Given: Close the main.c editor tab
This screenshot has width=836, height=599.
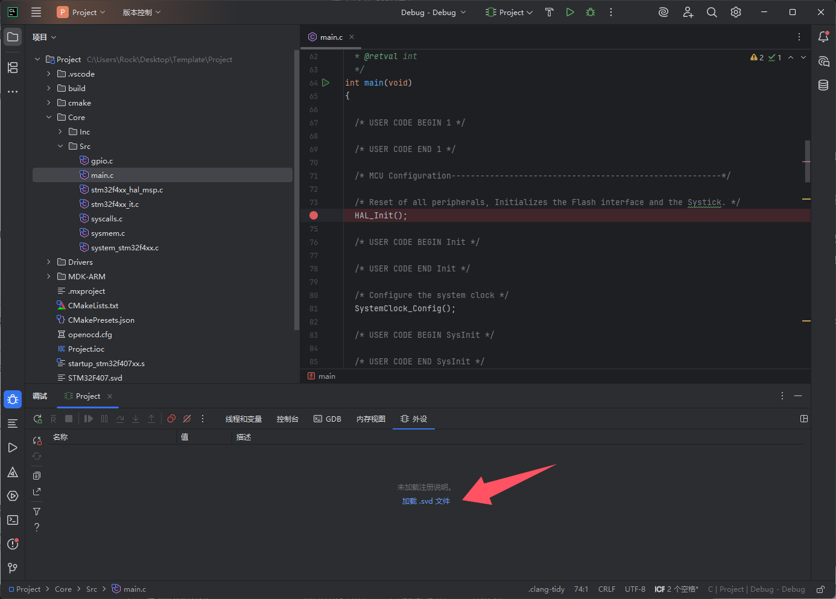Looking at the screenshot, I should [x=352, y=37].
